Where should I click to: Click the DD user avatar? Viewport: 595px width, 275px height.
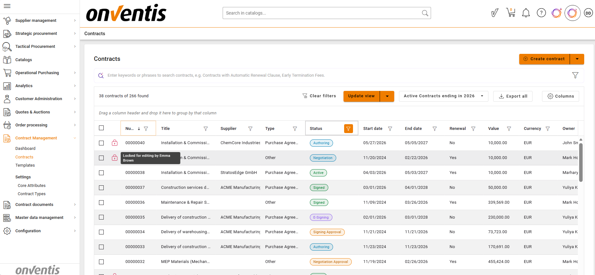click(x=588, y=13)
